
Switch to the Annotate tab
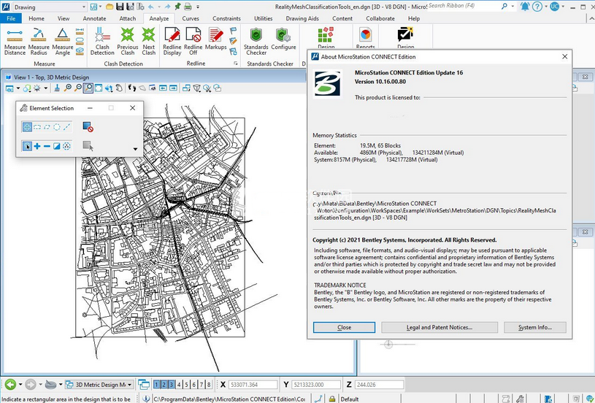[x=94, y=18]
